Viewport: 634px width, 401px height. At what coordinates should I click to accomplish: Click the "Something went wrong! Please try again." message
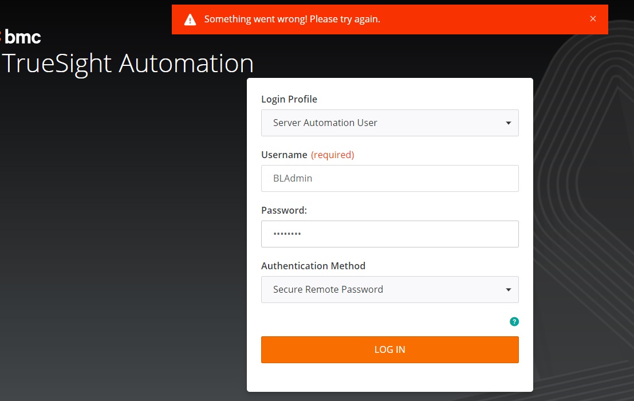click(292, 19)
